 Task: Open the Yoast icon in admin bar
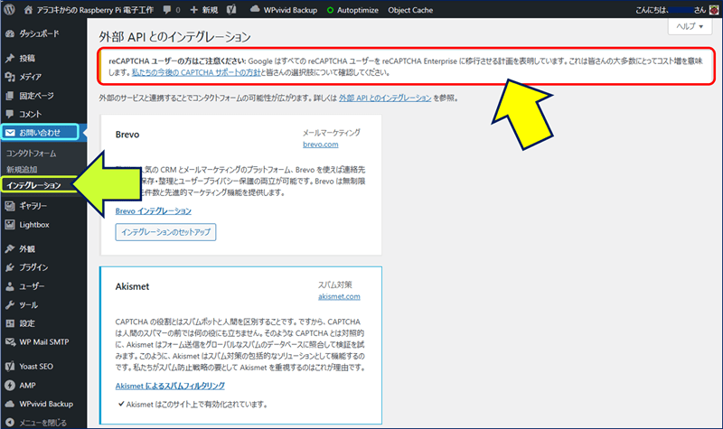click(x=231, y=10)
